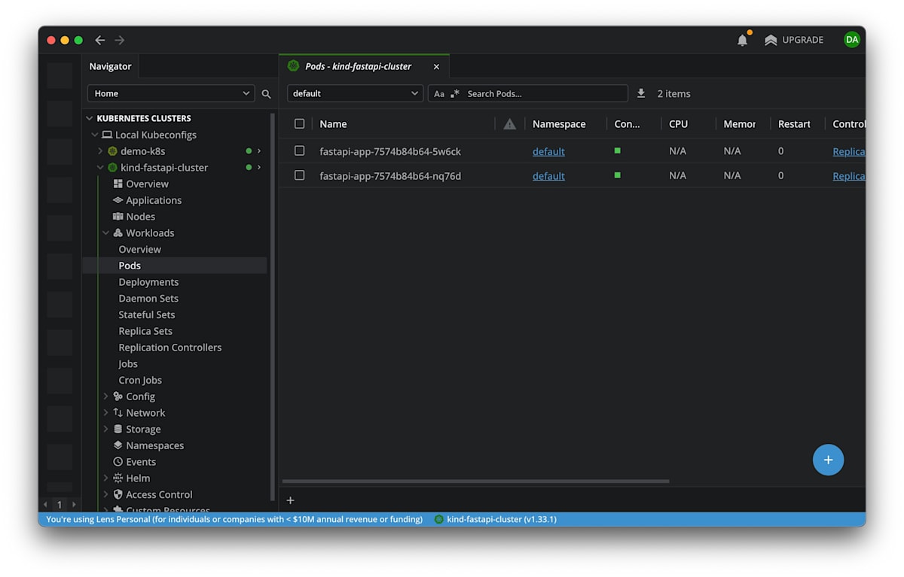The image size is (904, 577).
Task: Sort by the CPU column header
Action: (678, 124)
